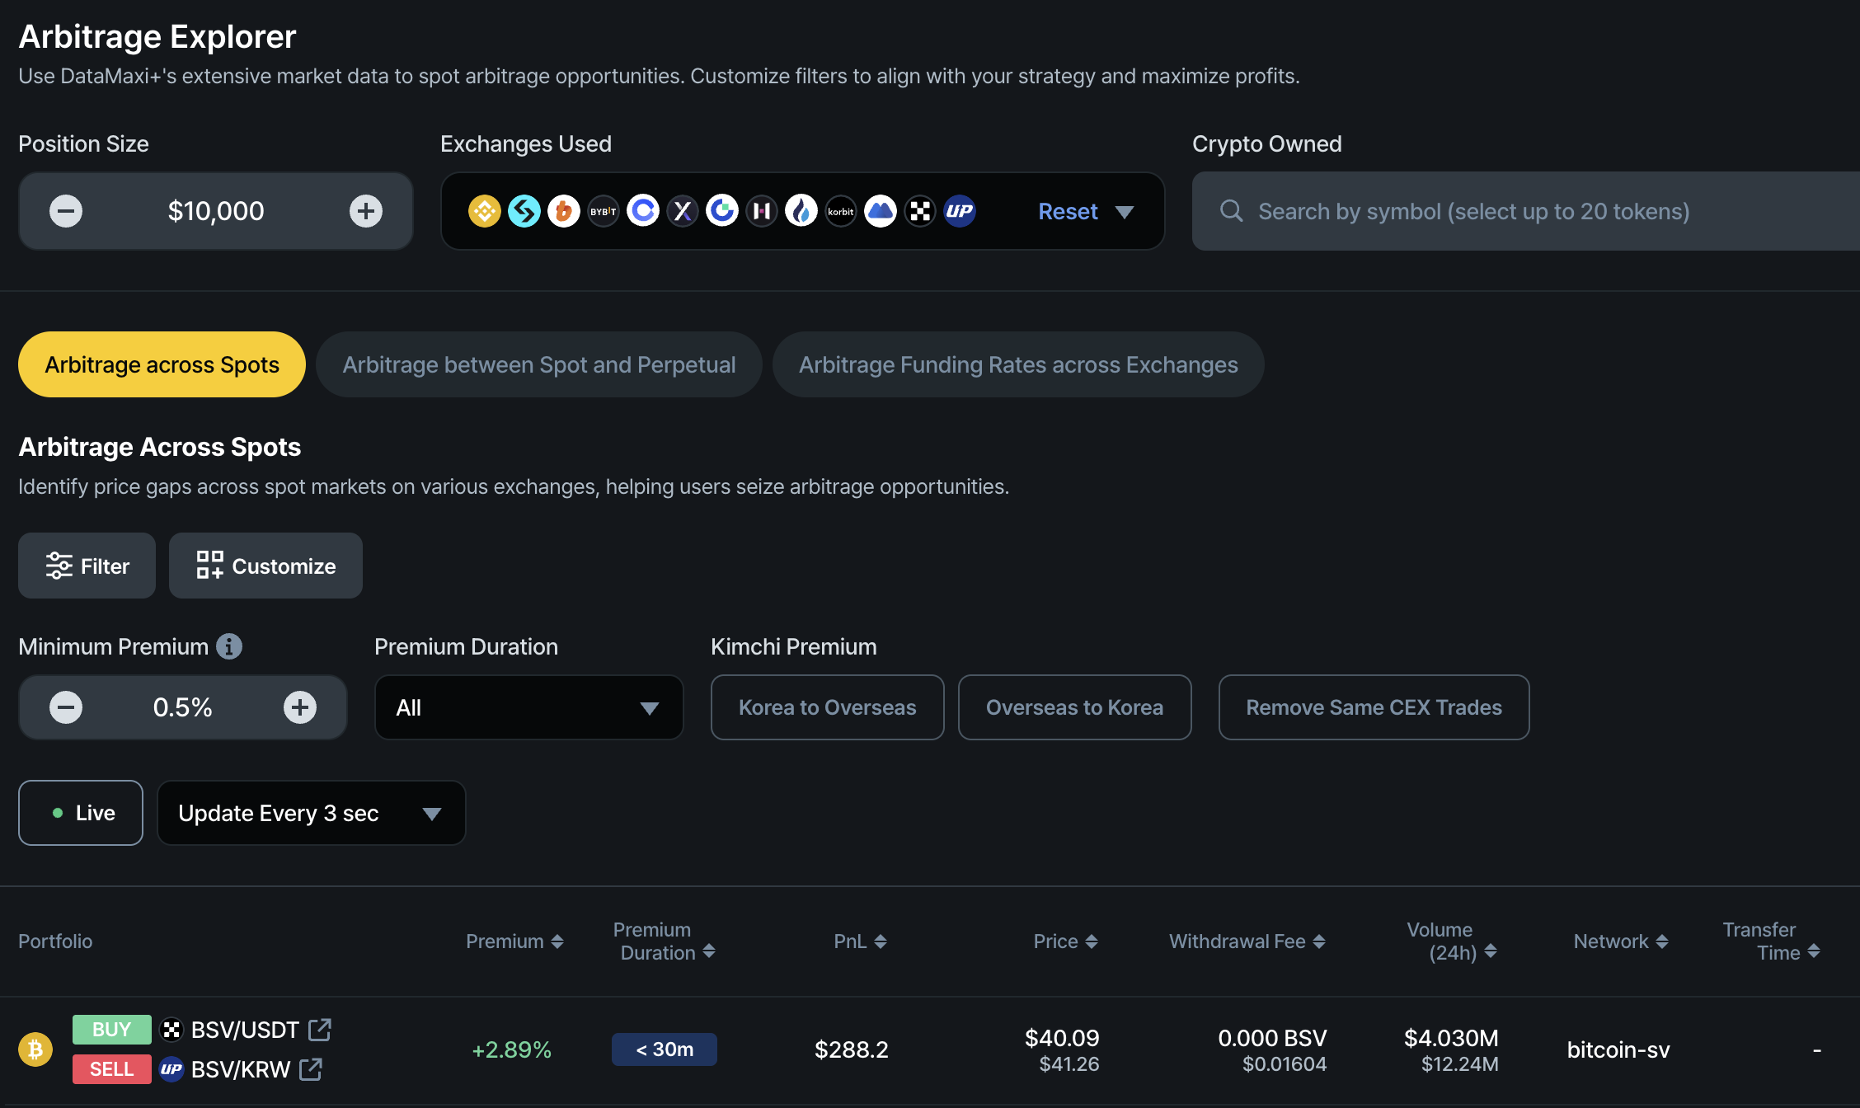Sort table by Premium column
1860x1108 pixels.
point(514,941)
